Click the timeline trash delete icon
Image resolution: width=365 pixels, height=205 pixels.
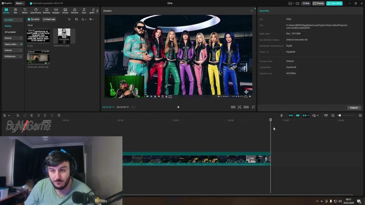52,115
